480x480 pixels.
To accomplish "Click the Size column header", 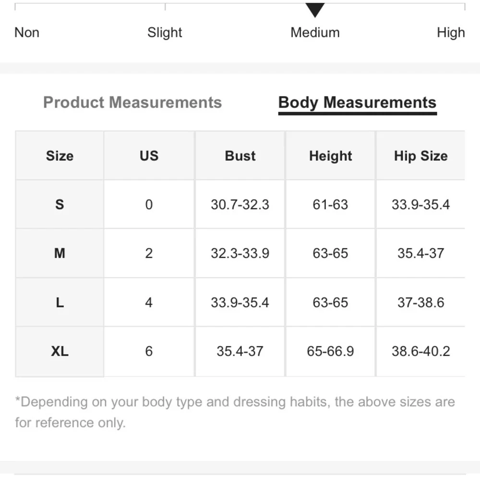I will pos(60,156).
